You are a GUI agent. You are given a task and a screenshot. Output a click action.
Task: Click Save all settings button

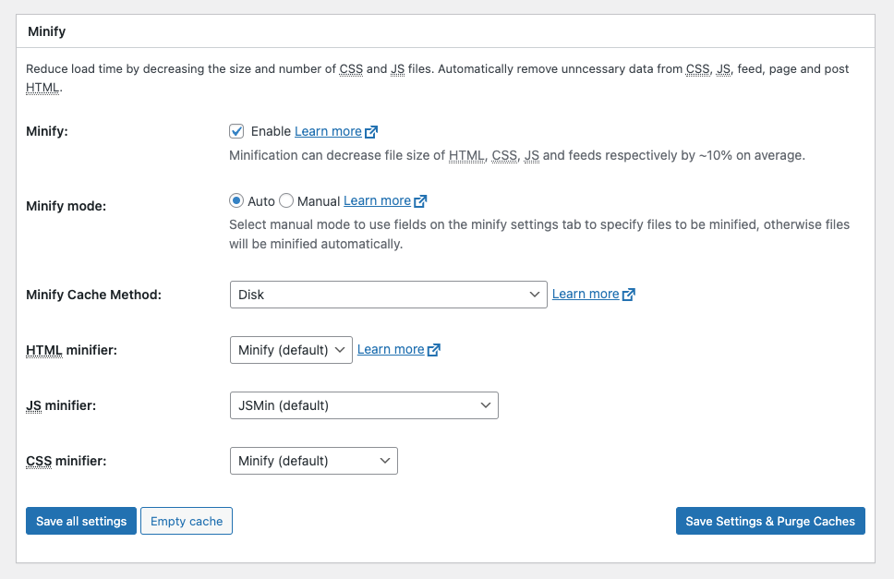coord(81,521)
